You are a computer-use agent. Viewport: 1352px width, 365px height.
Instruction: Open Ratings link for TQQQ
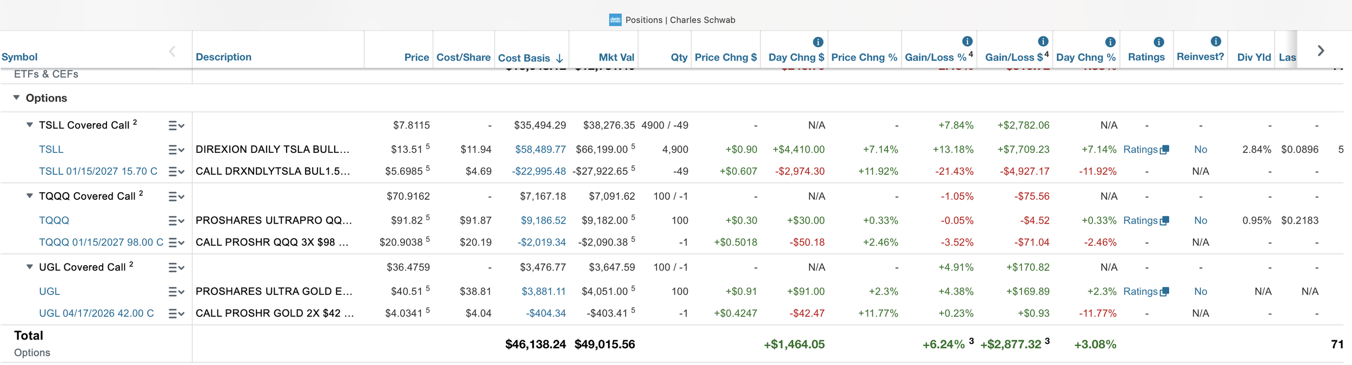1146,221
